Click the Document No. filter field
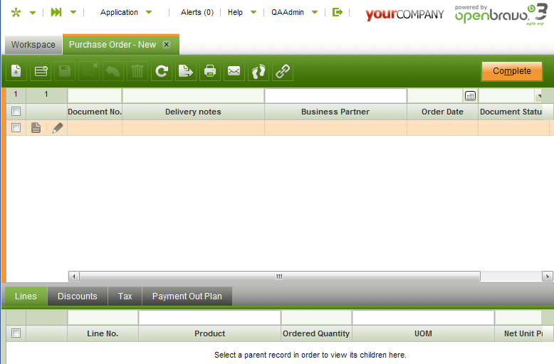This screenshot has width=554, height=364. (95, 95)
